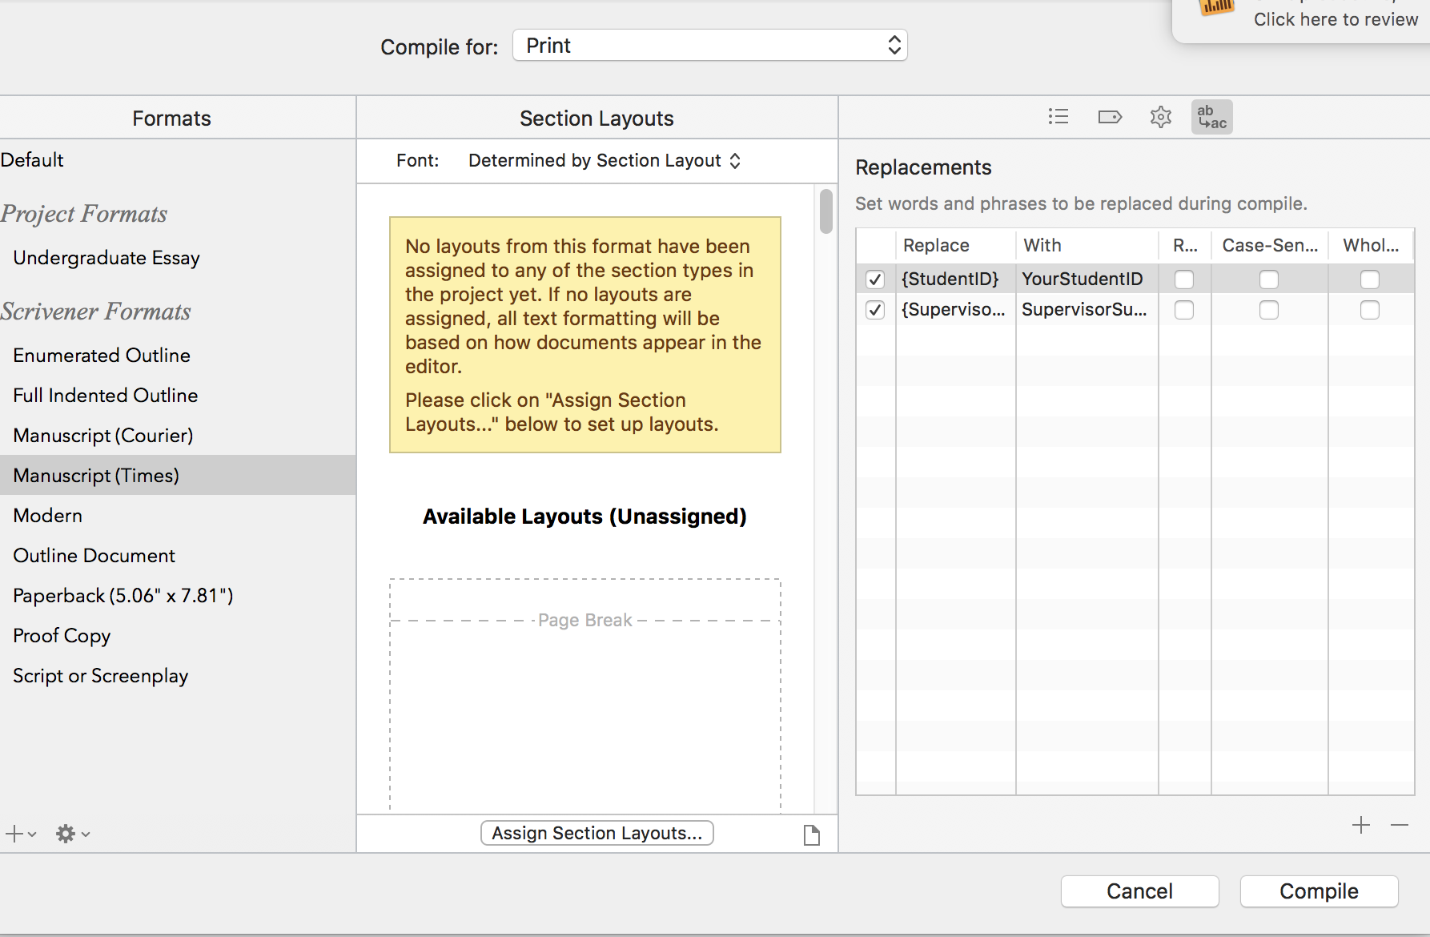Open the contents list icon tab

click(x=1058, y=117)
